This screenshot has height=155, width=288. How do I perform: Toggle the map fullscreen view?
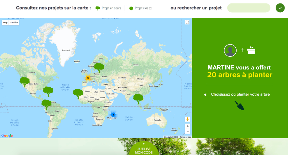pos(187,22)
